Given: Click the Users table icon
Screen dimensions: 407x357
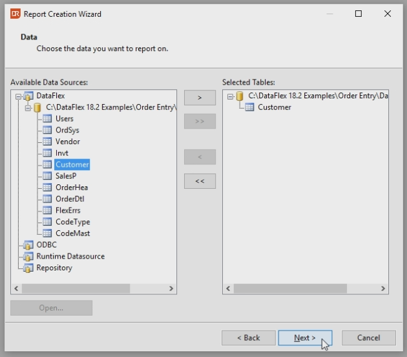Looking at the screenshot, I should click(x=47, y=119).
